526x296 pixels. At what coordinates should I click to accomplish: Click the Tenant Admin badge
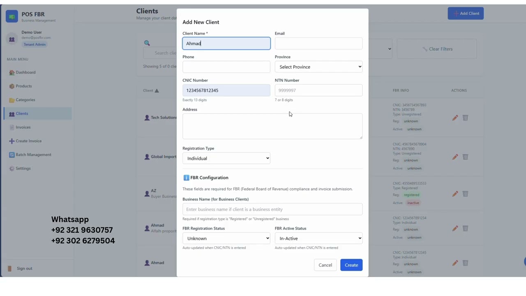35,44
